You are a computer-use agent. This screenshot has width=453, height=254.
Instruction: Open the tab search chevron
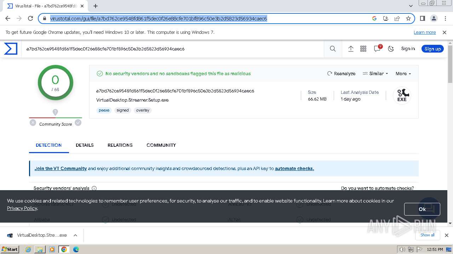click(x=411, y=6)
